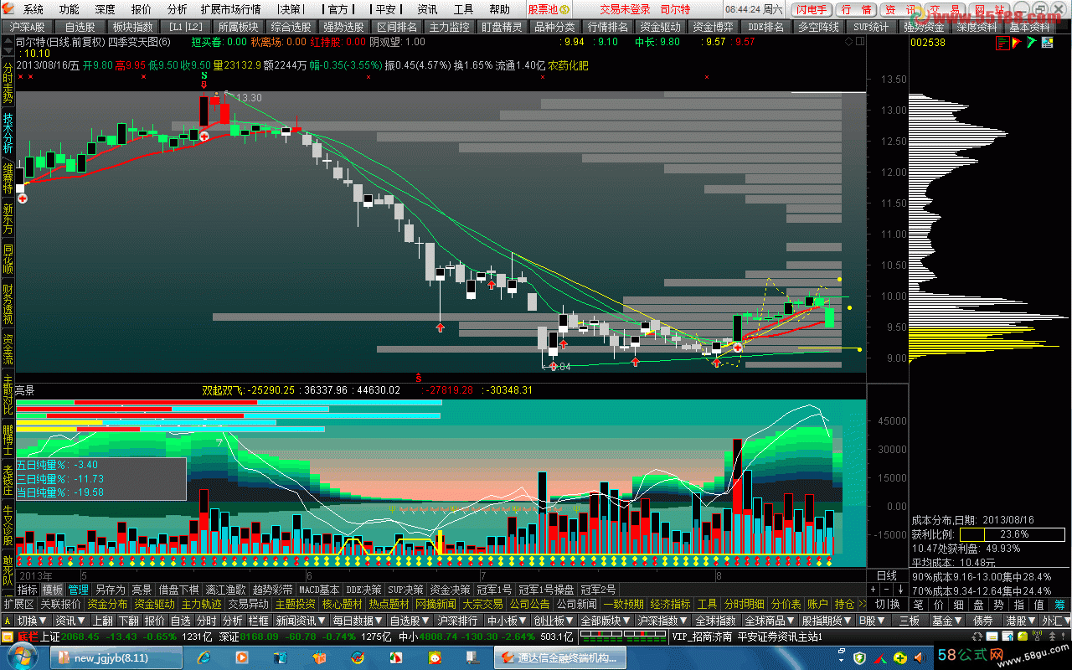Open the 主力监控 toolbar button
1072x670 pixels.
coord(450,27)
